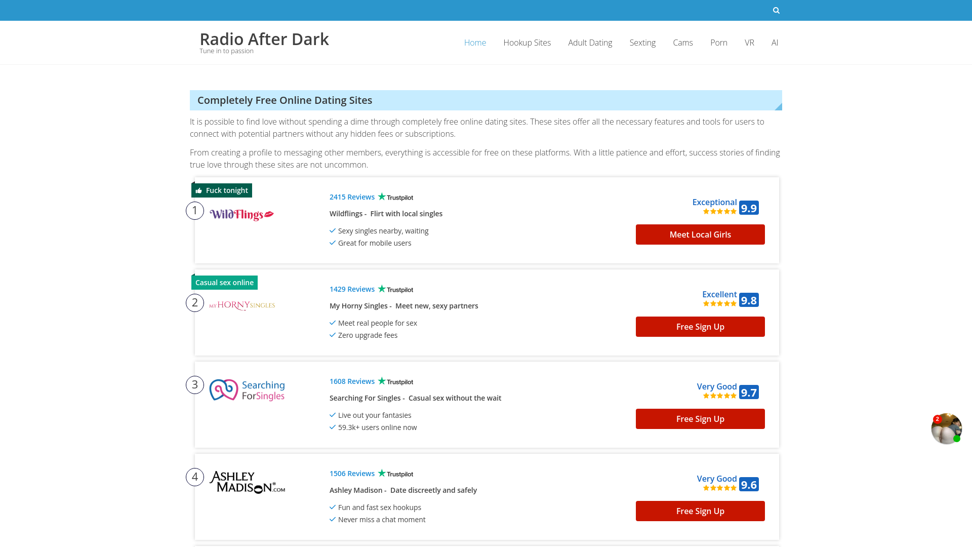972x547 pixels.
Task: Click the stars beside the 9.6 score
Action: 720,488
